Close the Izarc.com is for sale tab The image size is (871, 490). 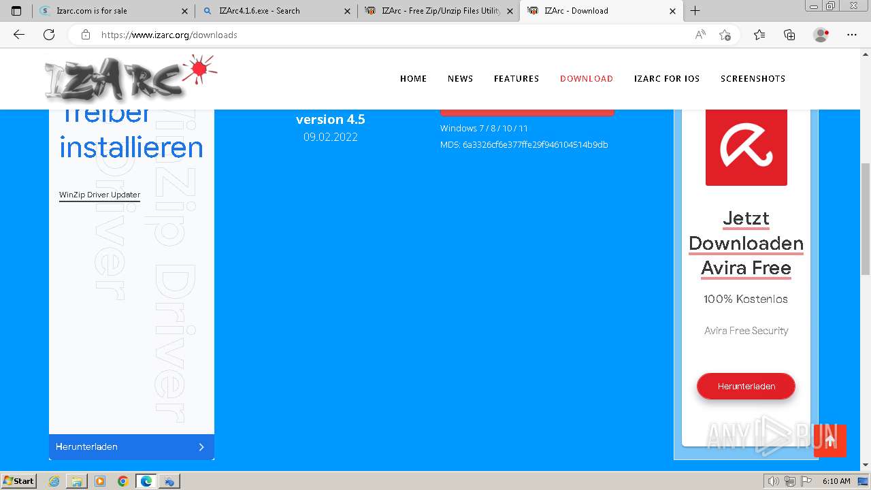click(185, 11)
